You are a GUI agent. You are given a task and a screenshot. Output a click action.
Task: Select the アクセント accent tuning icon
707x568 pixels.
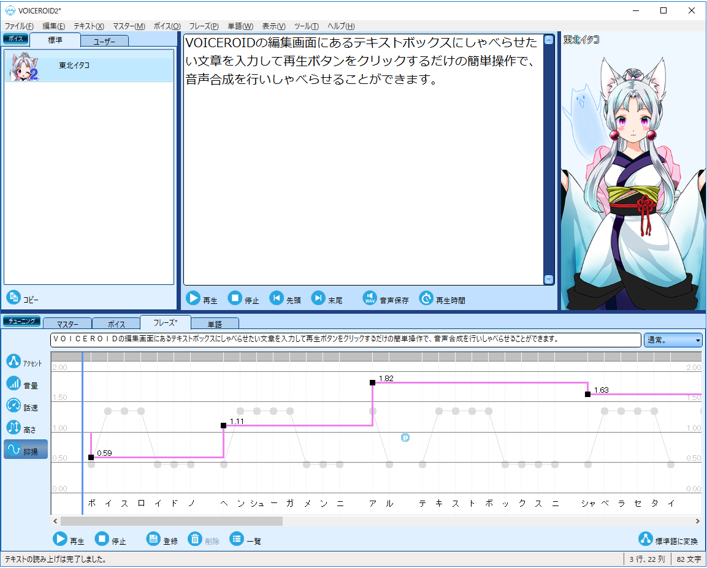pyautogui.click(x=13, y=361)
